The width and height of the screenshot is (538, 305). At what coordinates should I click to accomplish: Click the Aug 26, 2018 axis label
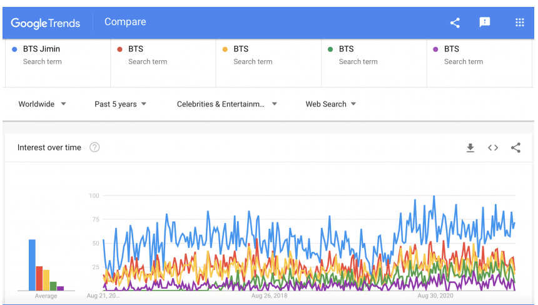(x=270, y=296)
